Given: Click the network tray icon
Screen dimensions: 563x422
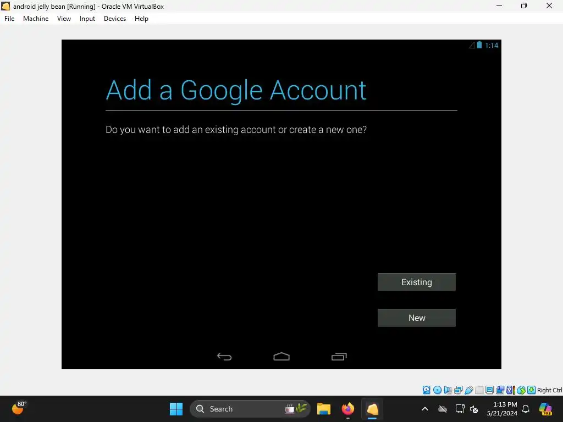Looking at the screenshot, I should 460,409.
